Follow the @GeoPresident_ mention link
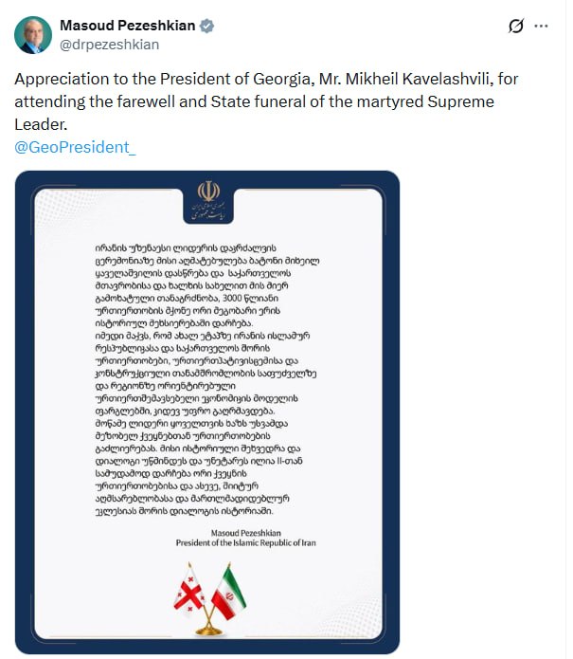The width and height of the screenshot is (573, 659). click(x=75, y=147)
